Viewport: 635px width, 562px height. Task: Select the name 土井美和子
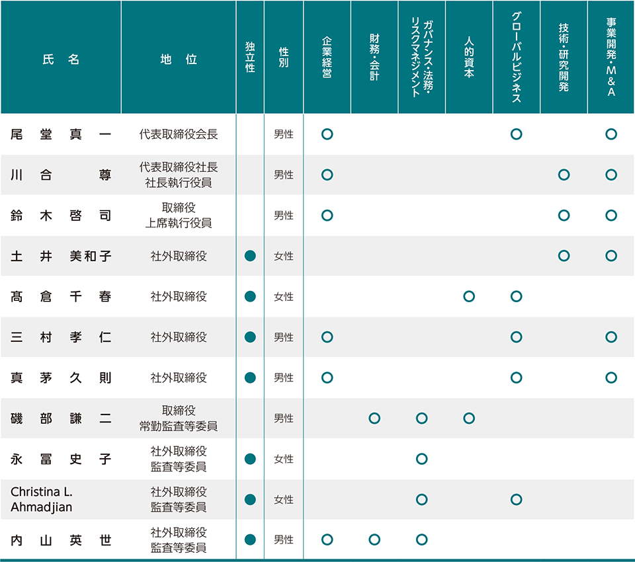point(61,256)
